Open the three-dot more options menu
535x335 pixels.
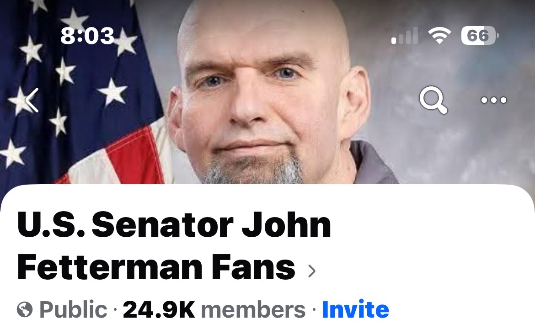point(493,100)
